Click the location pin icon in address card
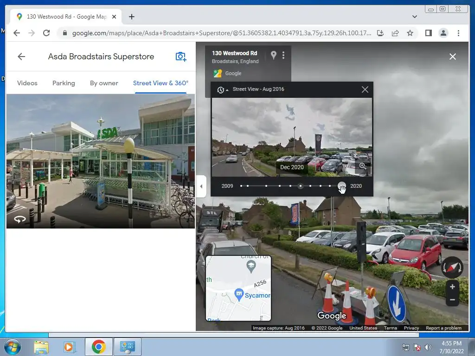The height and width of the screenshot is (356, 475). 274,55
